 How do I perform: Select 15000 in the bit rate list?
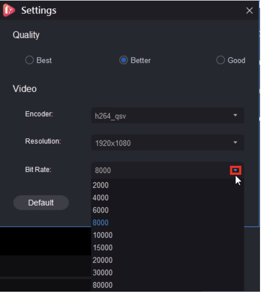(168, 248)
